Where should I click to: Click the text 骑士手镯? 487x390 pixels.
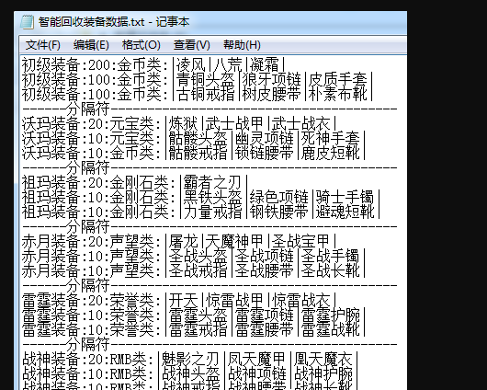pyautogui.click(x=345, y=197)
